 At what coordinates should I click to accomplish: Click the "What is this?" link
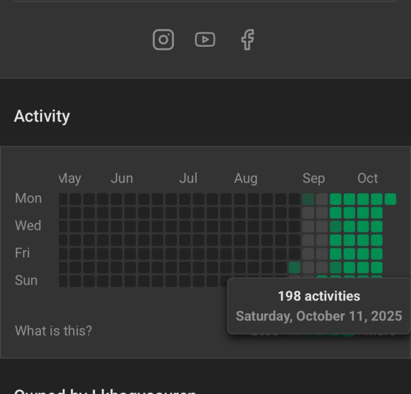point(53,331)
